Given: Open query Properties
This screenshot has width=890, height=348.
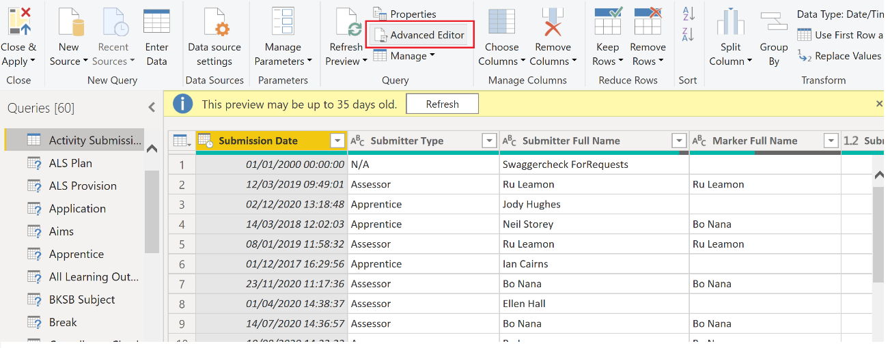Looking at the screenshot, I should (404, 14).
